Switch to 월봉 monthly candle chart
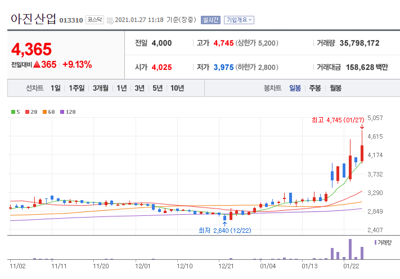Viewport: 400px width, 279px height. pos(335,88)
